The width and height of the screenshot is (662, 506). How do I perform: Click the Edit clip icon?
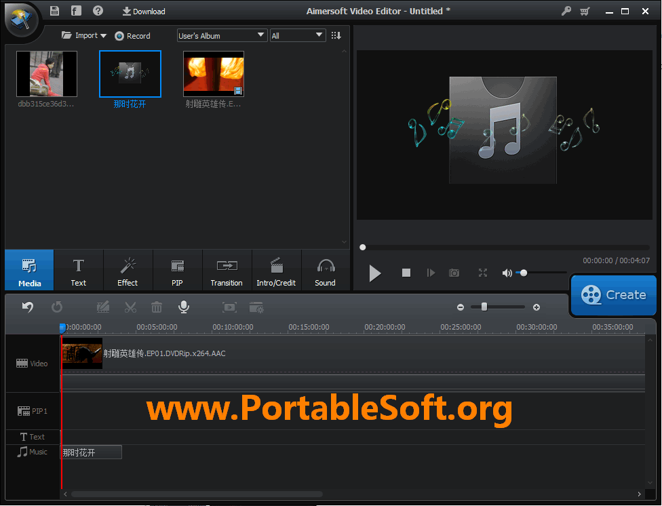103,307
